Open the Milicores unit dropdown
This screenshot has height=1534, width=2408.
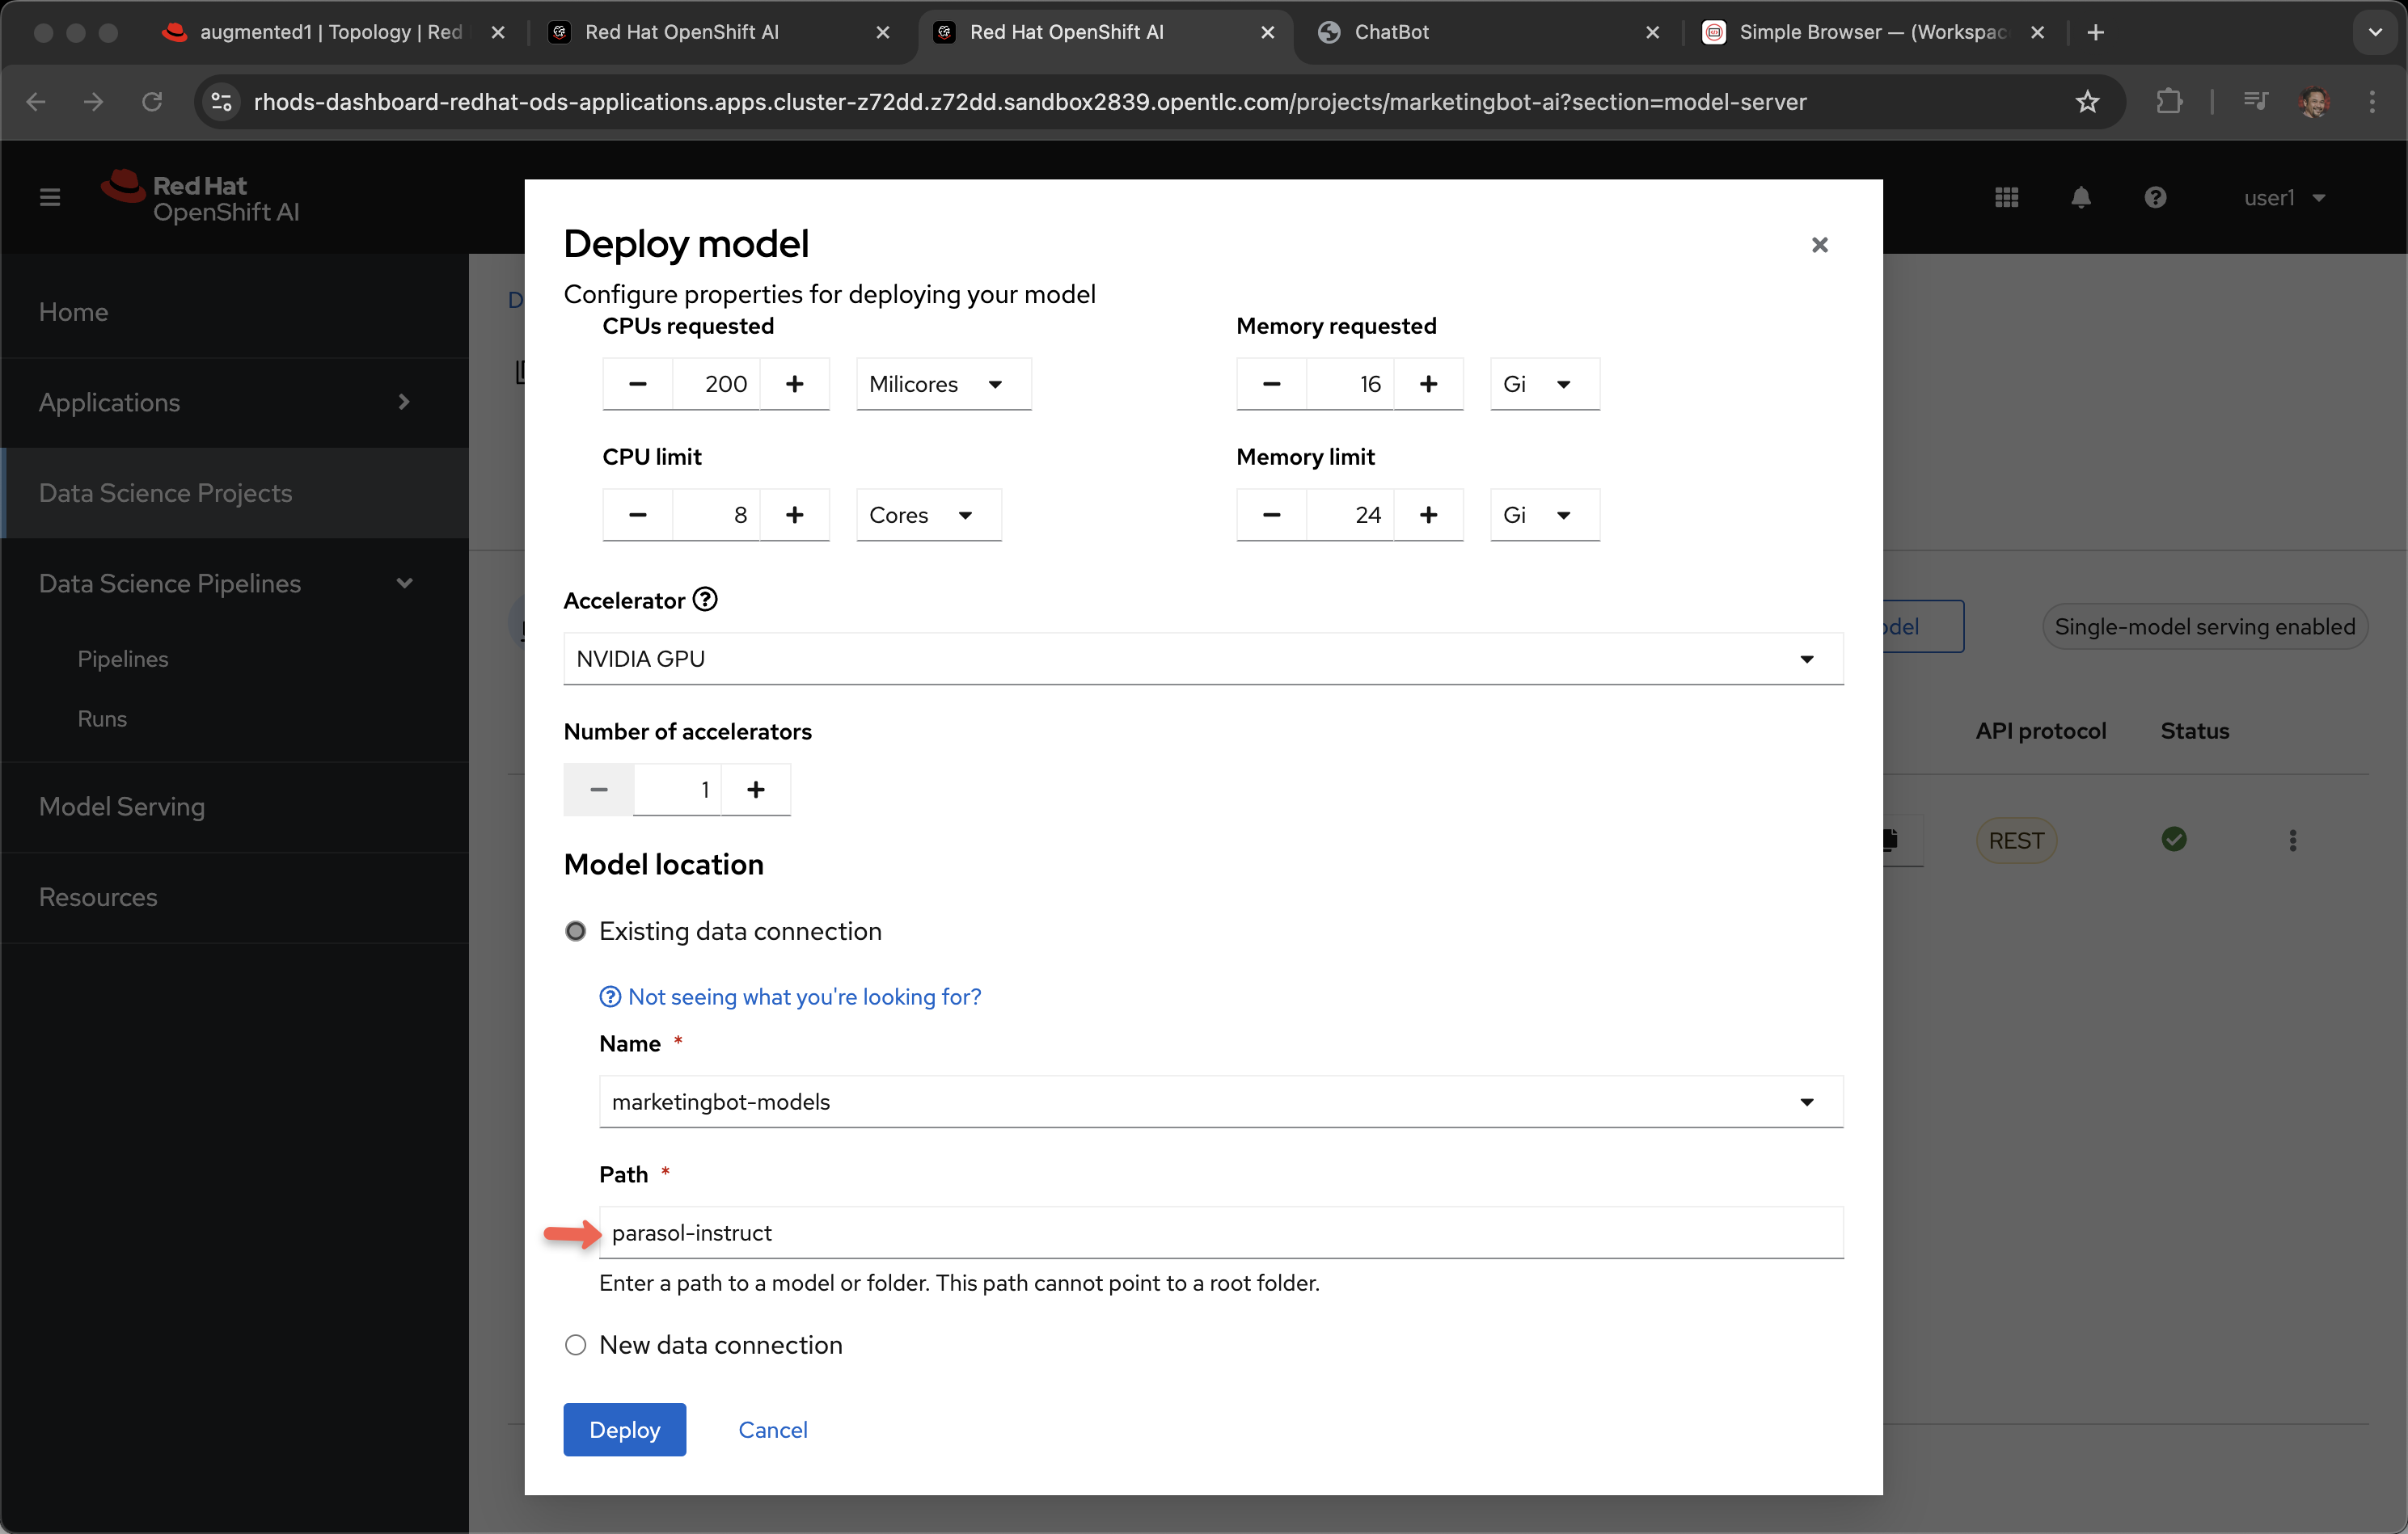click(x=943, y=384)
